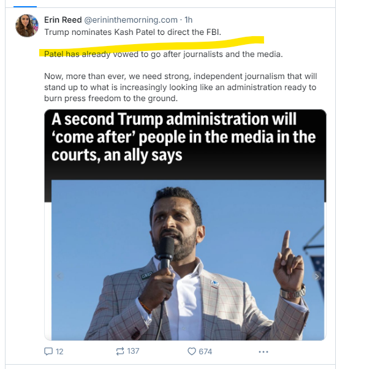Image resolution: width=375 pixels, height=369 pixels.
Task: Open the three-dot more options menu
Action: pos(263,351)
